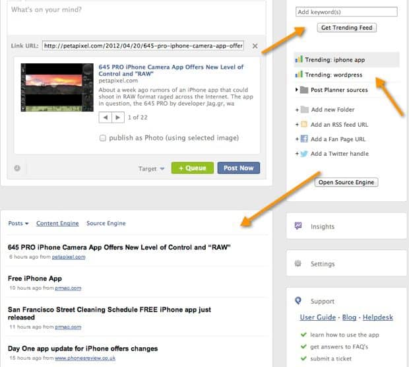
Task: Click the submit a ticket checkmark
Action: click(303, 358)
